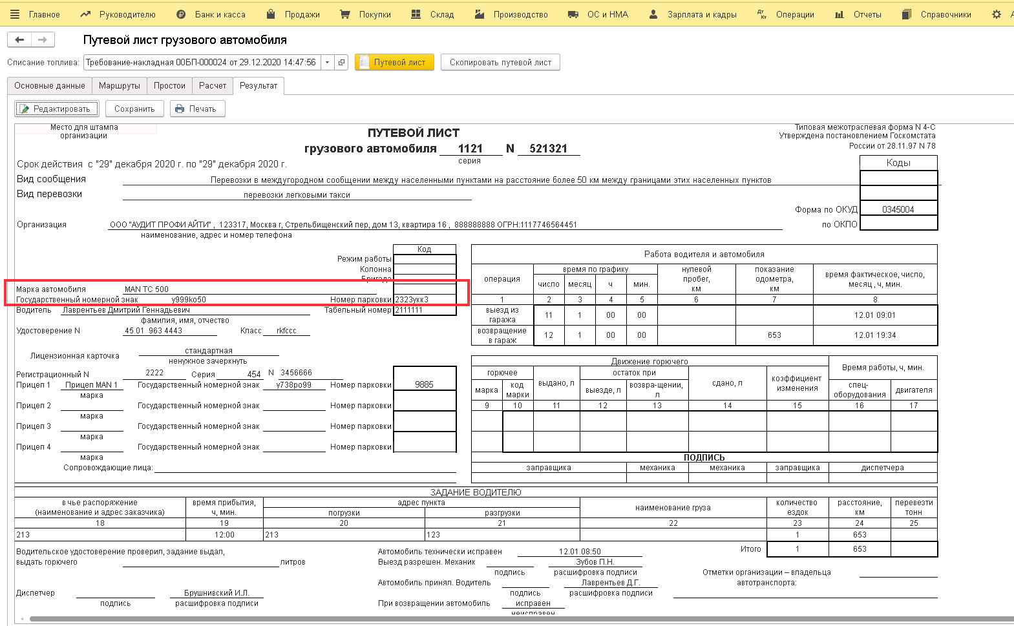Click Скопировать путевой лист button
The height and width of the screenshot is (626, 1014).
coord(500,63)
